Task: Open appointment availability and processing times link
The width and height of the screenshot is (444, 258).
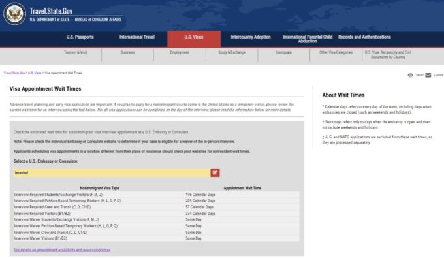Action: point(62,250)
